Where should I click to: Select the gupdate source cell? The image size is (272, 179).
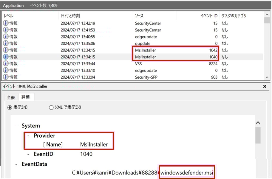tap(143, 43)
